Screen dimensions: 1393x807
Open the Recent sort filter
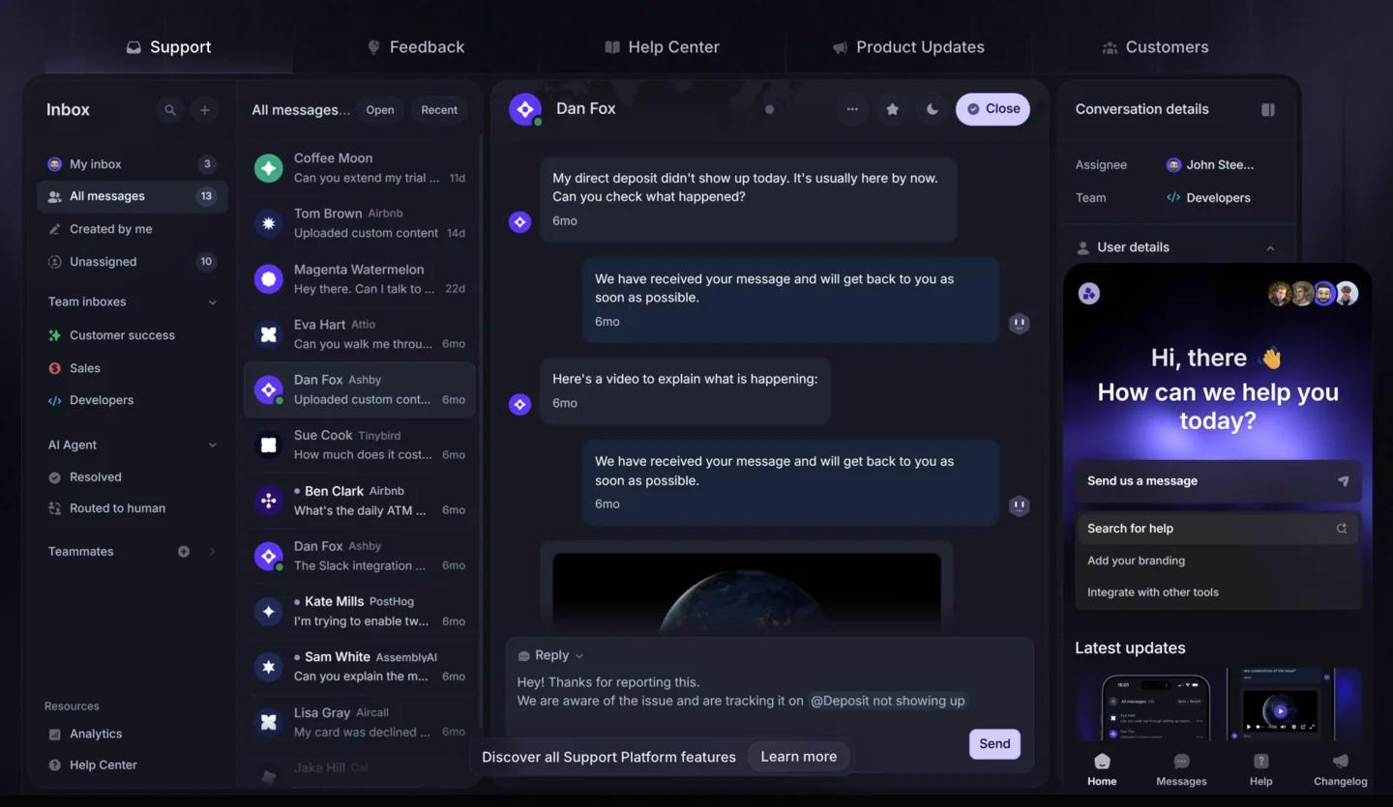pos(439,110)
